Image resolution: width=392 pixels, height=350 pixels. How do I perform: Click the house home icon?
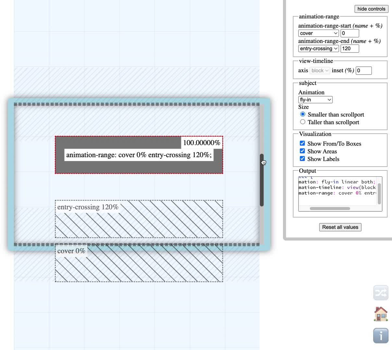(381, 314)
